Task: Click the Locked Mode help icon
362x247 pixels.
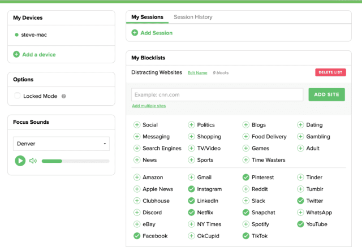Action: [x=64, y=96]
